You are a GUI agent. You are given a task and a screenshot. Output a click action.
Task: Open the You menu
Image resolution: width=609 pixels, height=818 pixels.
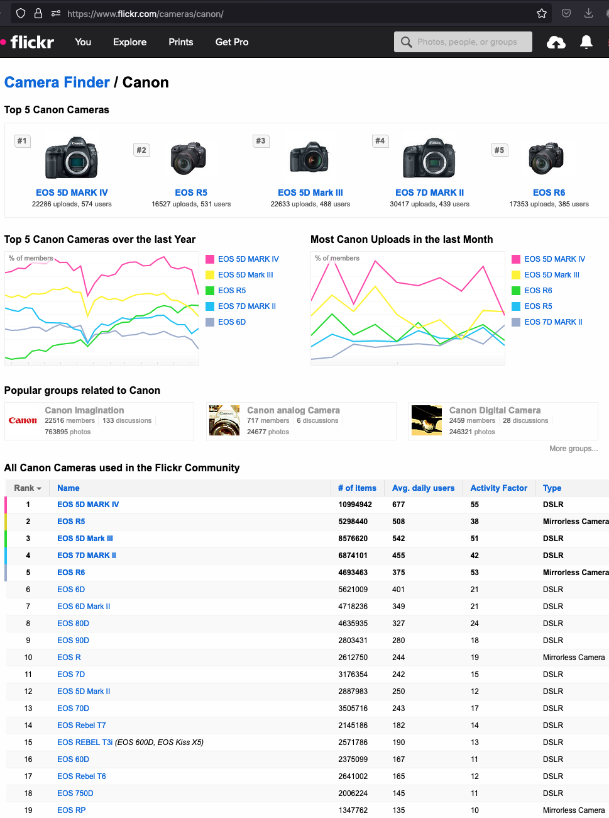pyautogui.click(x=83, y=42)
